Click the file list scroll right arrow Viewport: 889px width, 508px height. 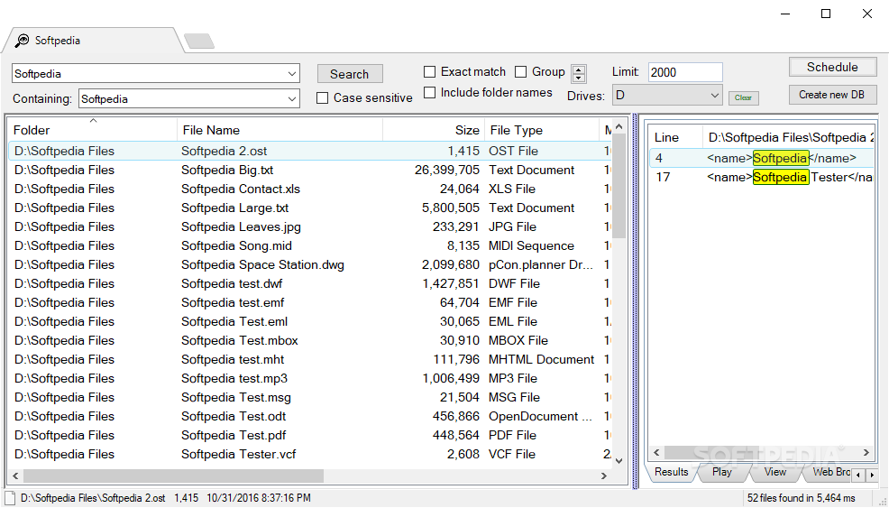point(604,476)
